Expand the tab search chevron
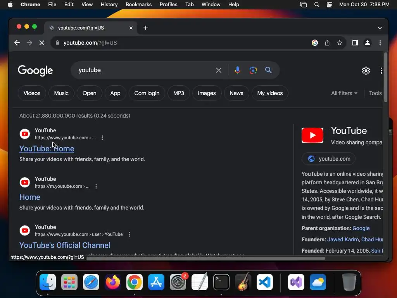This screenshot has height=298, width=397. click(380, 28)
